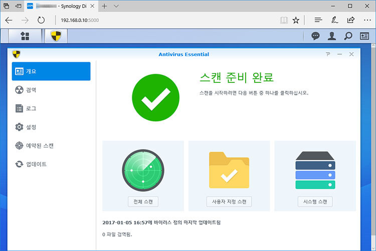This screenshot has height=251, width=376.
Task: Click the shield icon in window title bar
Action: [x=17, y=54]
